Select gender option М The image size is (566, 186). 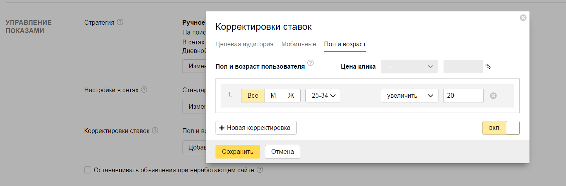click(273, 96)
